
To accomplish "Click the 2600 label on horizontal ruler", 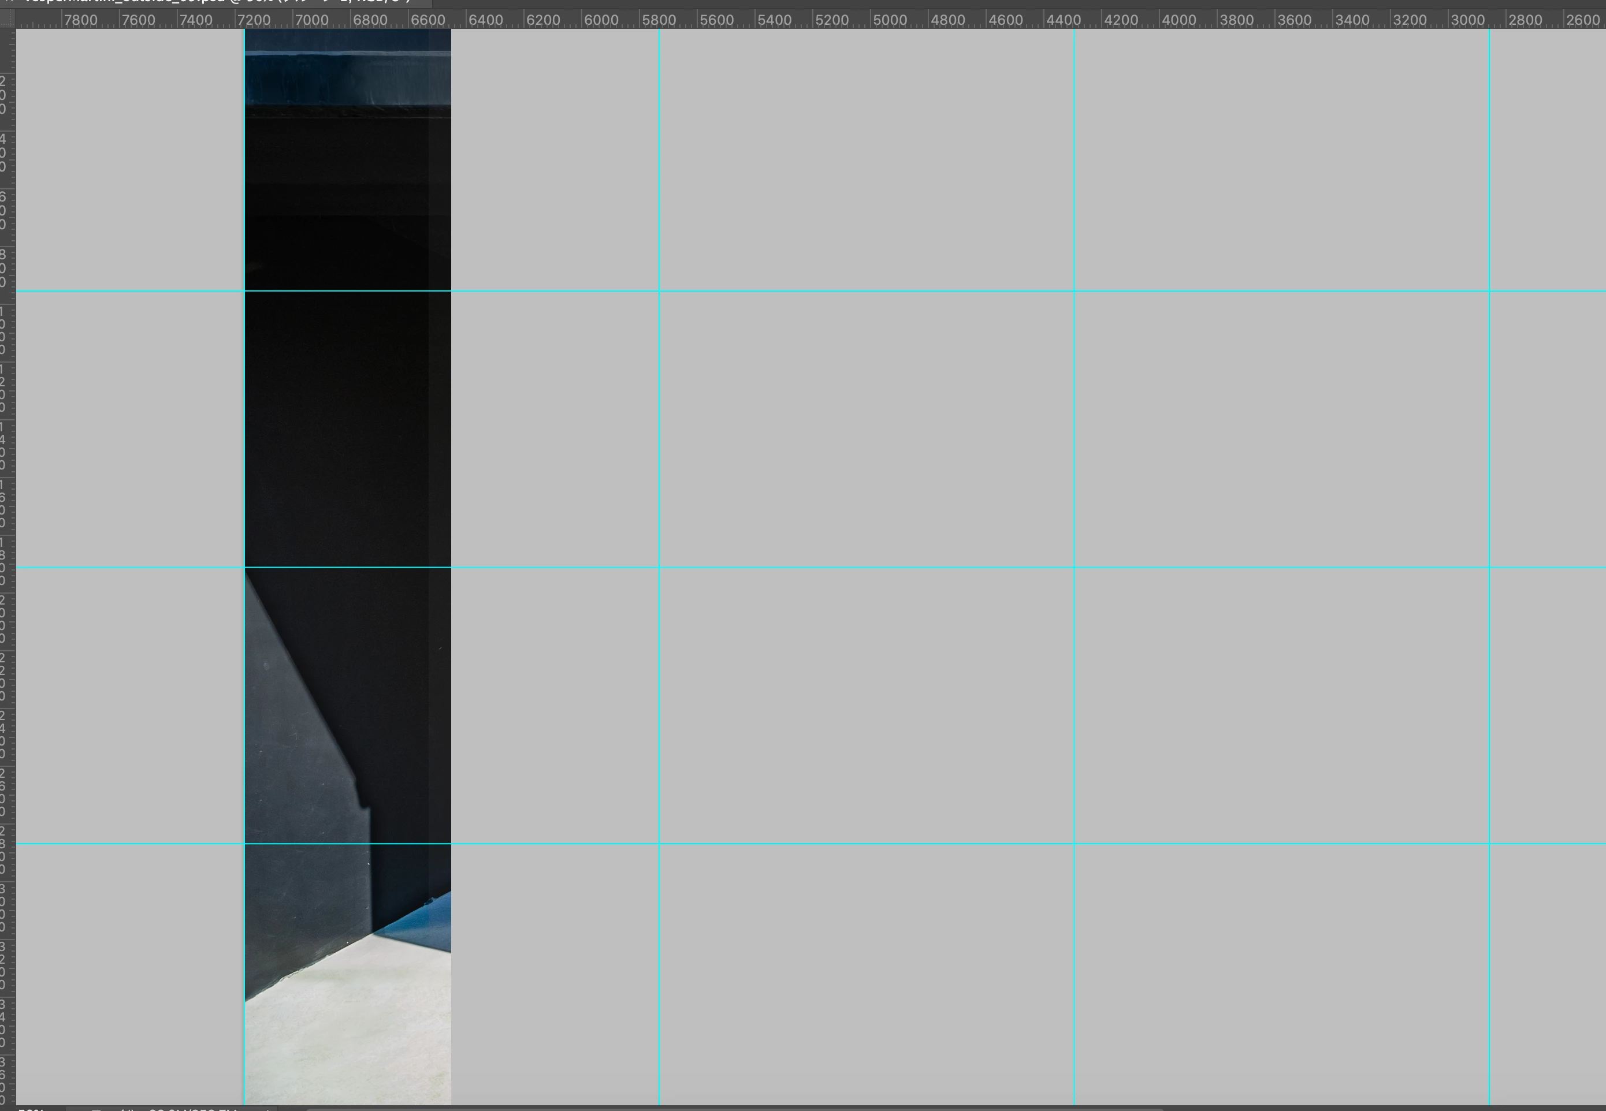I will [x=1582, y=20].
